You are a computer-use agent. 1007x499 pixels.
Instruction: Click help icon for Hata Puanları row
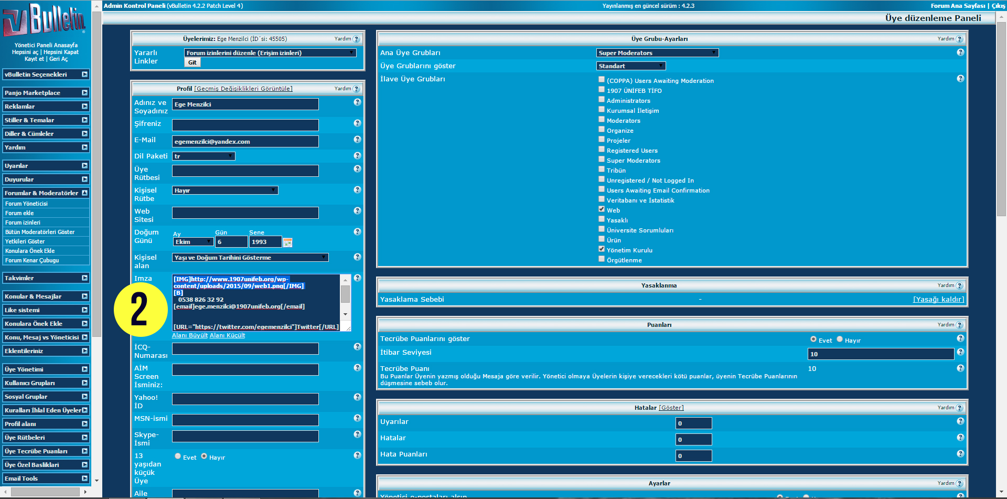pyautogui.click(x=960, y=454)
